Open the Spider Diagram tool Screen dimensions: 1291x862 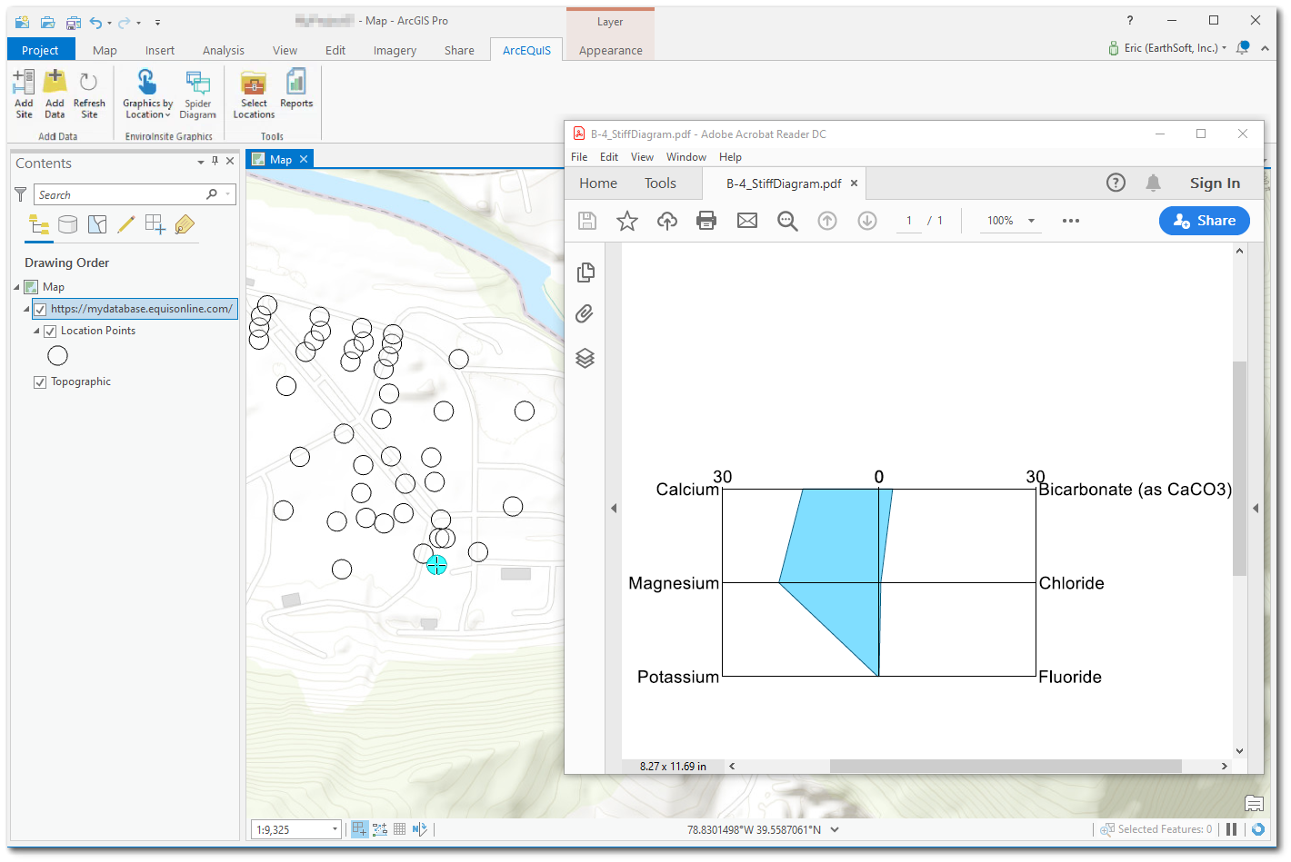[197, 94]
